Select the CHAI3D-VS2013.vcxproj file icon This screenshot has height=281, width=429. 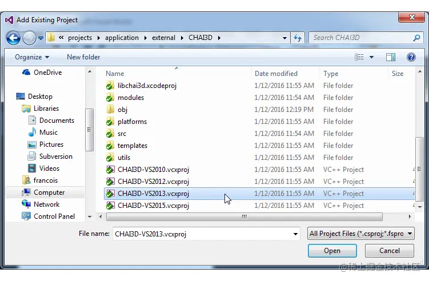click(110, 194)
